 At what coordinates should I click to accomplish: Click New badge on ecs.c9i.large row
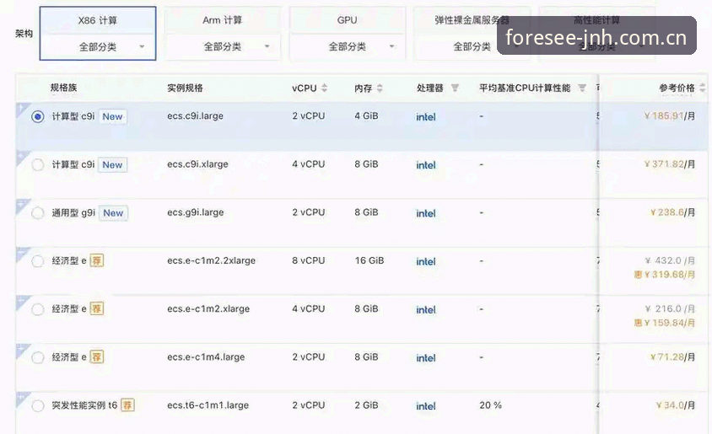click(112, 116)
